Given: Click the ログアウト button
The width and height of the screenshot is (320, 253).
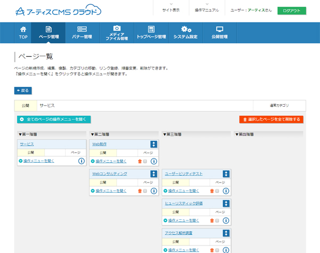Looking at the screenshot, I should (292, 11).
